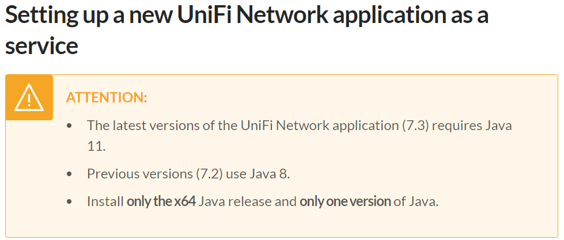Click the bullet dot before 'Install only the x64'
The width and height of the screenshot is (564, 240).
pos(70,202)
